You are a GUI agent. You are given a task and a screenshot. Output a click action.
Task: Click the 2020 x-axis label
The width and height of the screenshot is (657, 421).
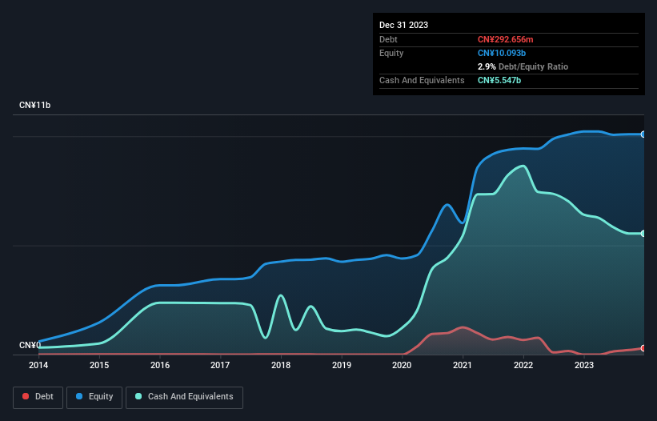tap(402, 365)
